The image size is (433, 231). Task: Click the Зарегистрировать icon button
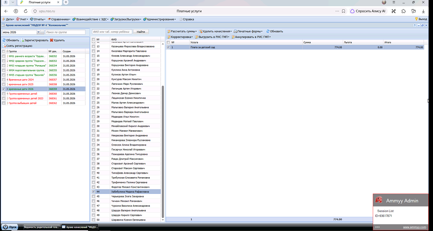coord(23,40)
